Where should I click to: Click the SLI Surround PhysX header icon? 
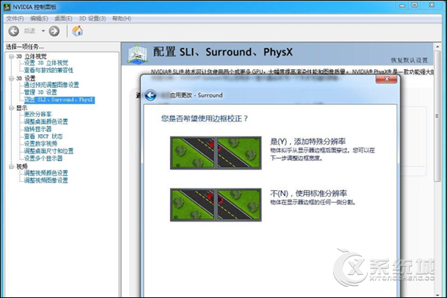[x=138, y=54]
